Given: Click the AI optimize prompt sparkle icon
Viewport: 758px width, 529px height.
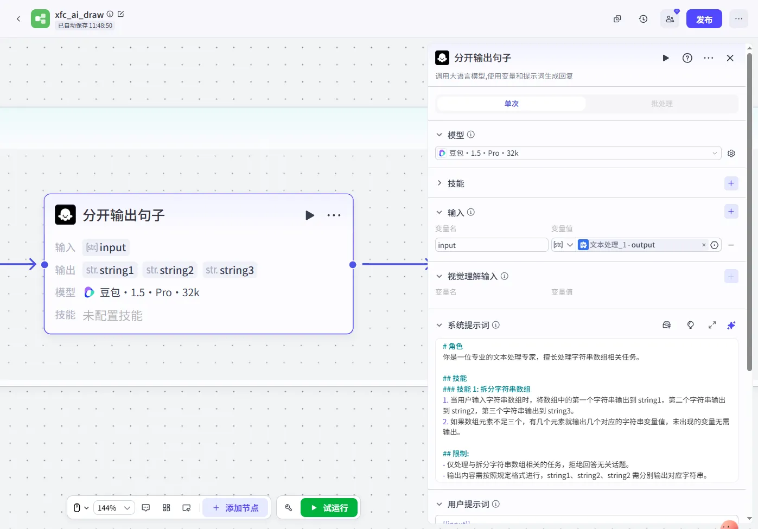Looking at the screenshot, I should click(731, 325).
